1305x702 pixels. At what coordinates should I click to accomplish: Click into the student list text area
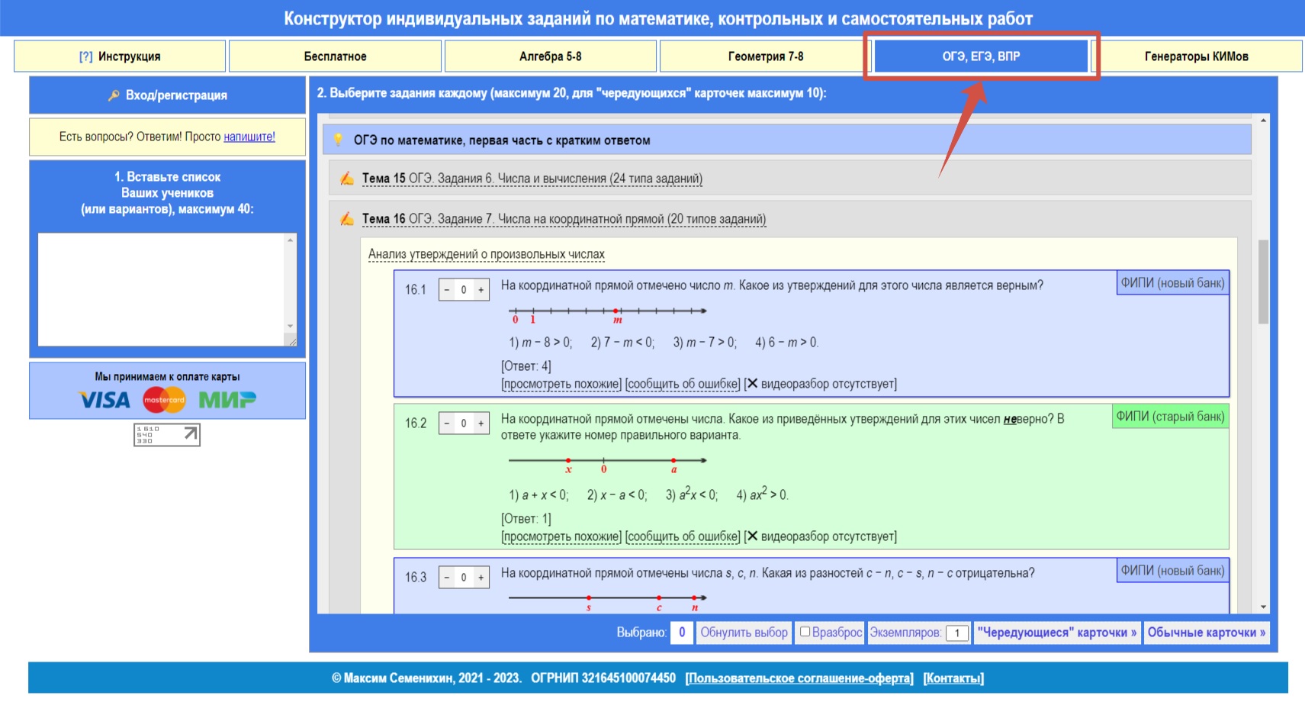tap(162, 289)
